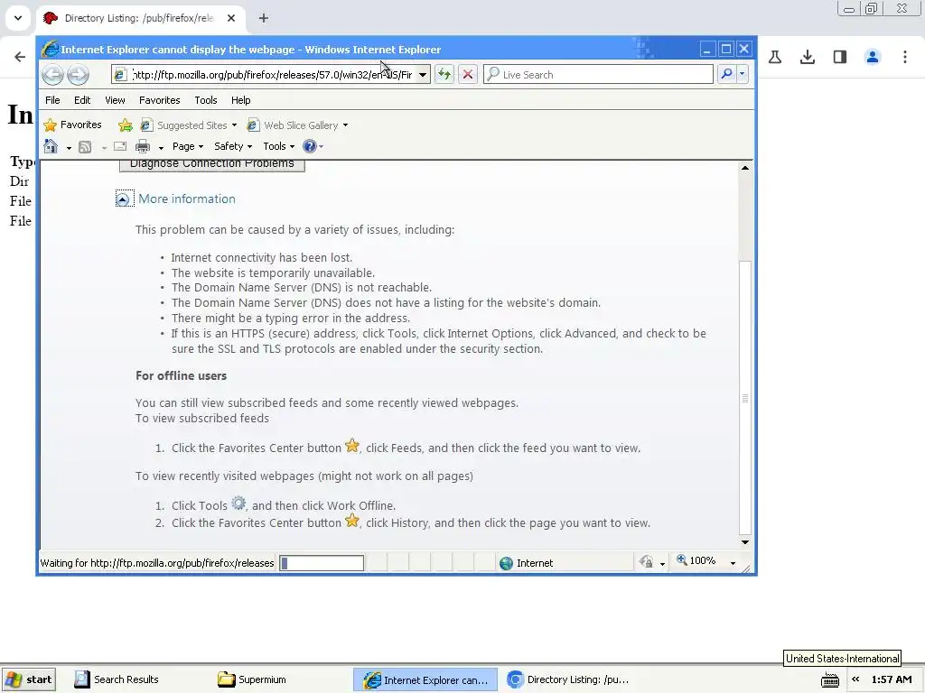
Task: Click the IE Forward navigation button
Action: pos(78,75)
